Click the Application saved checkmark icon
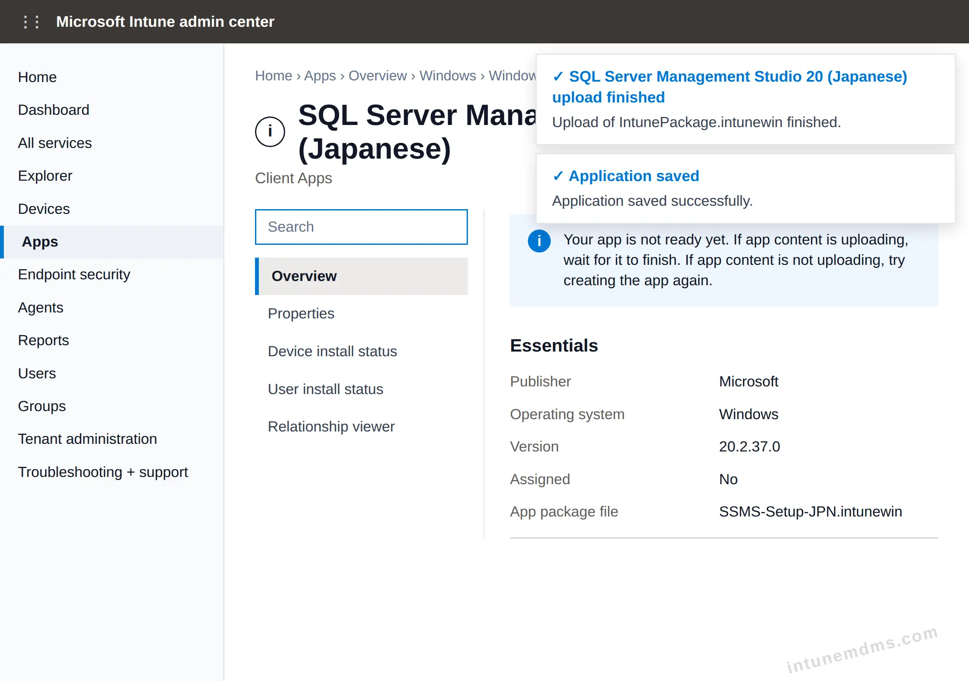This screenshot has width=969, height=681. pos(558,176)
